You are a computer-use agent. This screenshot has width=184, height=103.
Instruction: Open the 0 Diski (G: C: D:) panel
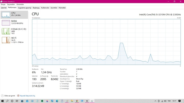point(14,31)
